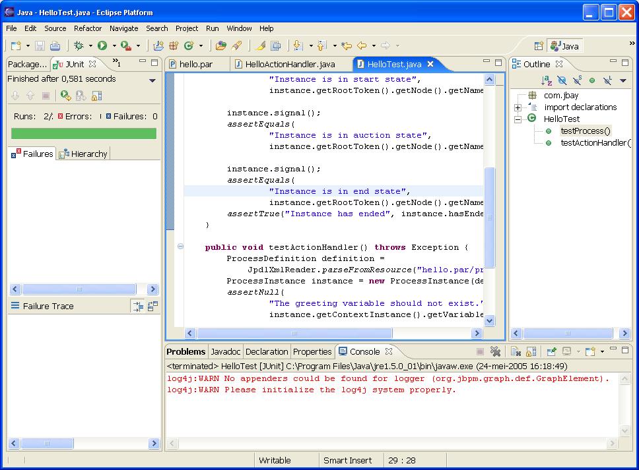Click the Print toolbar icon

coord(55,45)
